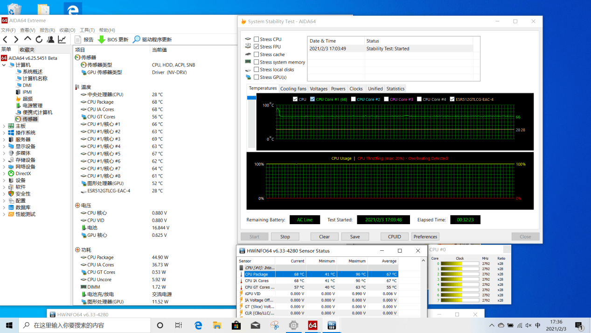
Task: Enable CPU Core #2 graph checkbox
Action: [x=354, y=99]
